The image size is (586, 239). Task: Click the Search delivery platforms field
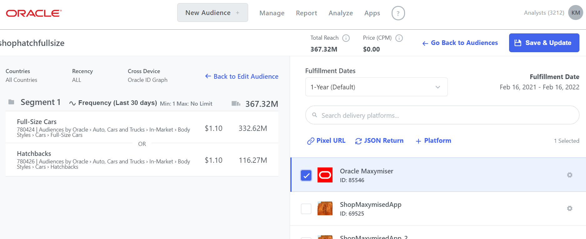pos(442,115)
